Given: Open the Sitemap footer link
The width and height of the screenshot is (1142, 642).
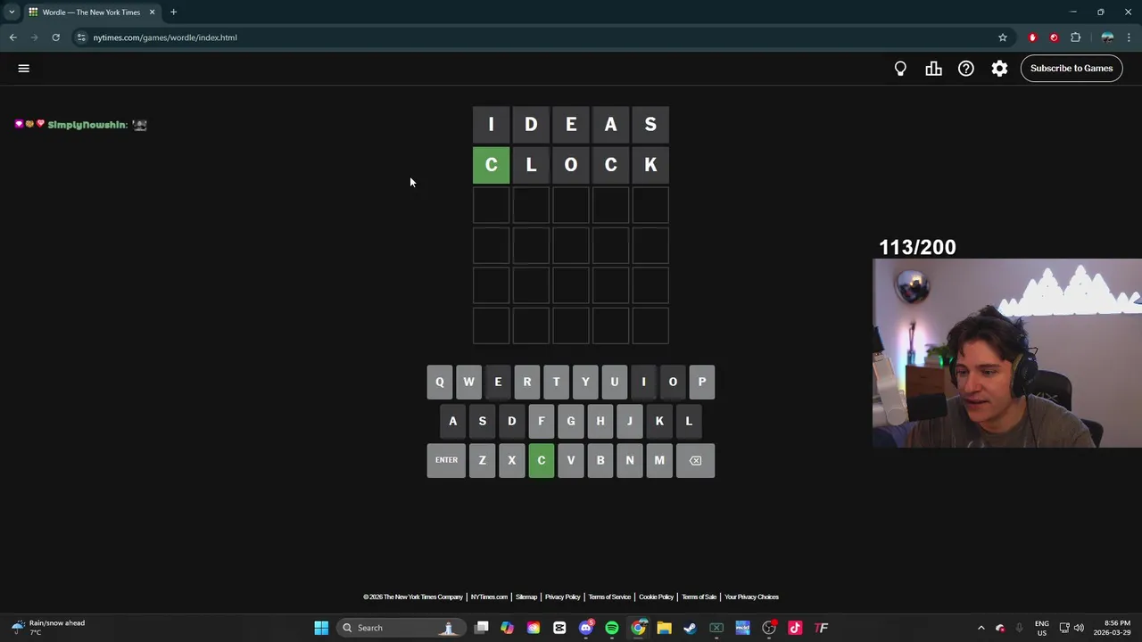Looking at the screenshot, I should [x=526, y=597].
